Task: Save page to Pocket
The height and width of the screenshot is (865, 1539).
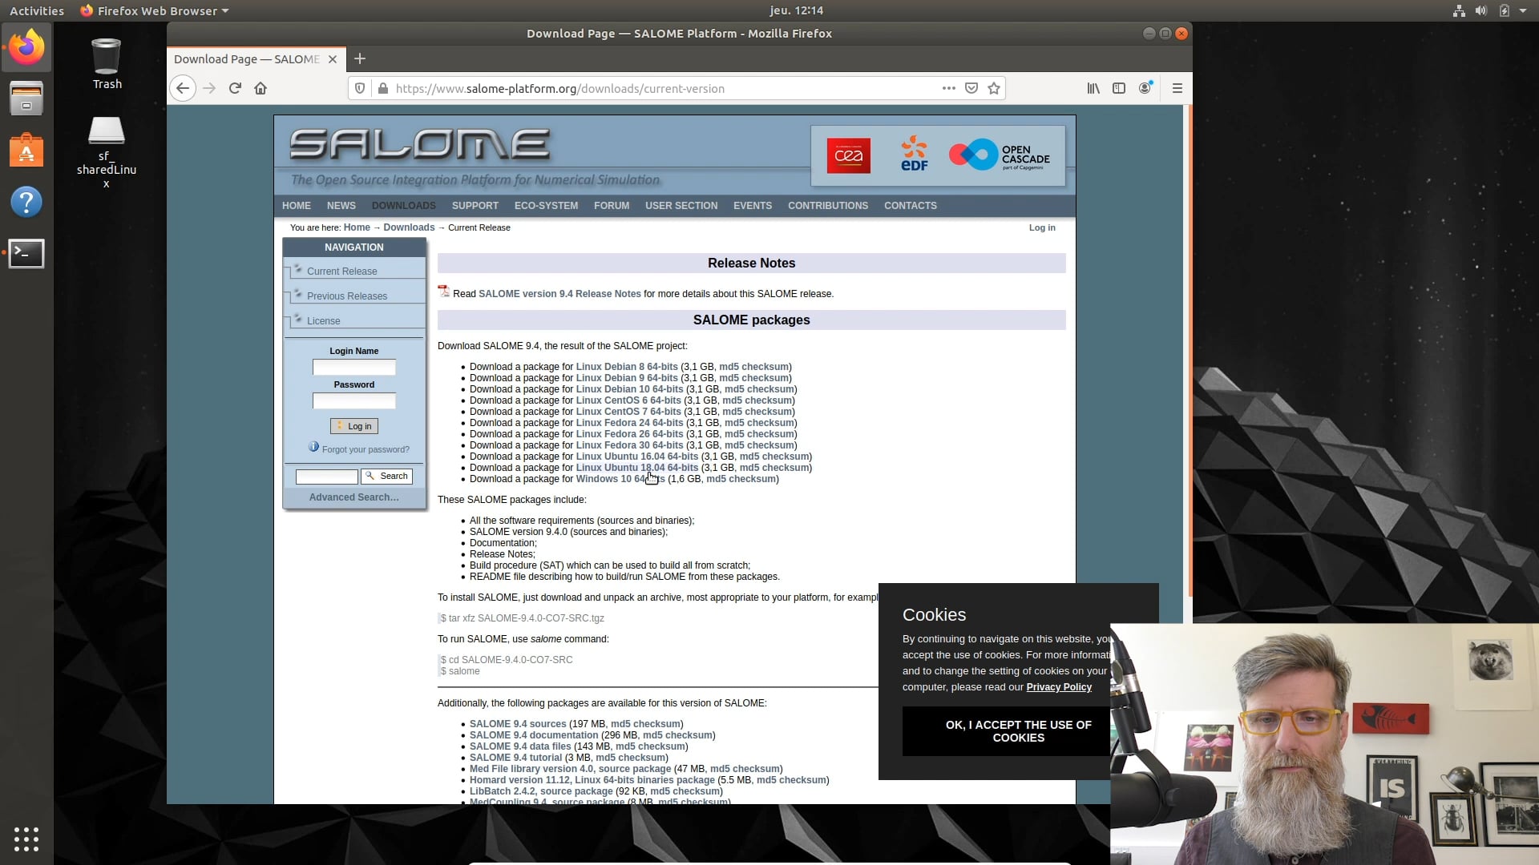Action: pyautogui.click(x=971, y=88)
